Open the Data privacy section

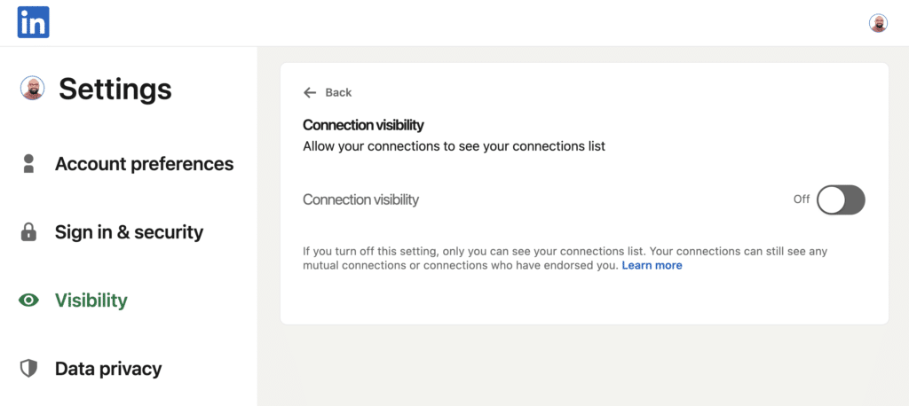tap(108, 368)
